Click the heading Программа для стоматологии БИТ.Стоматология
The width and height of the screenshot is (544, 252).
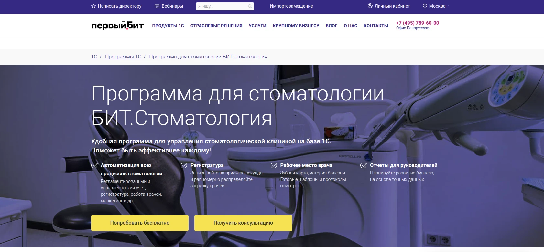(x=237, y=106)
